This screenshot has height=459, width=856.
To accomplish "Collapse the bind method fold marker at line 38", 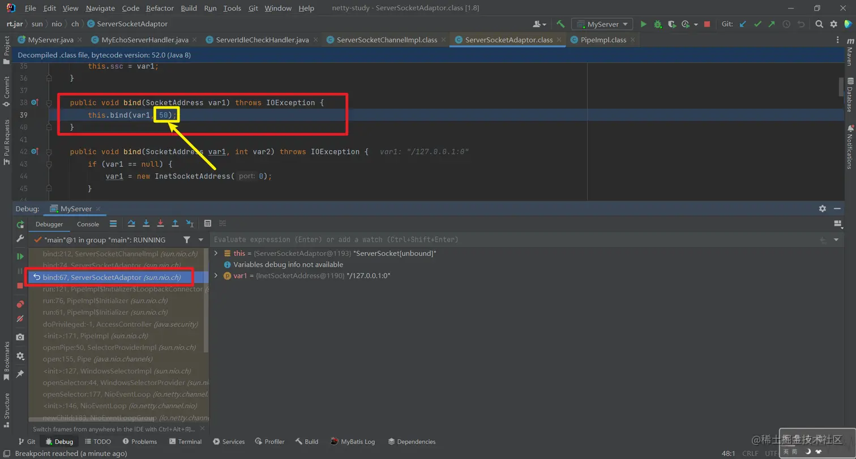I will [x=49, y=103].
